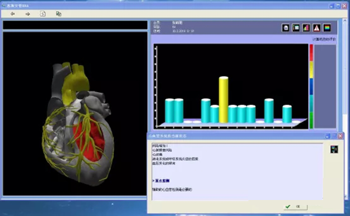This screenshot has width=350, height=216.
Task: Click the black text field above heart view
Action: coord(75,24)
